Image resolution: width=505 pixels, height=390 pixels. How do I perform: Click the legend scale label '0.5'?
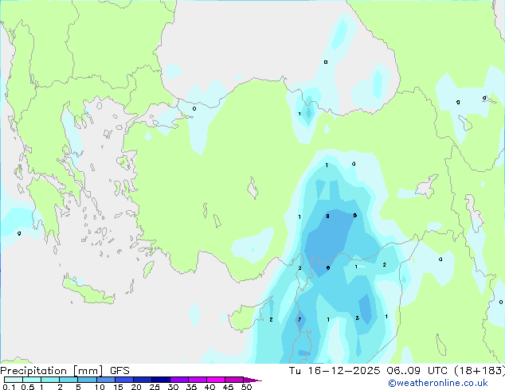point(27,387)
